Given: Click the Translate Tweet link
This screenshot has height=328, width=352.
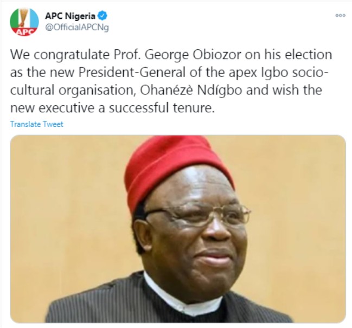Looking at the screenshot, I should coord(37,124).
